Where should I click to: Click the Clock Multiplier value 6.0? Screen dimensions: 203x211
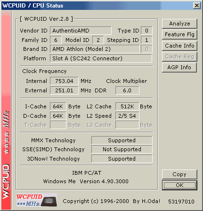pos(127,90)
